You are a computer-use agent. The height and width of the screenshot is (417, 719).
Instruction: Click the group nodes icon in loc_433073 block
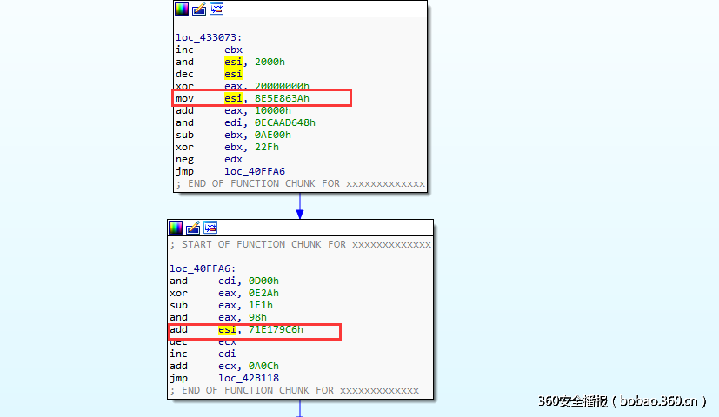coord(216,9)
